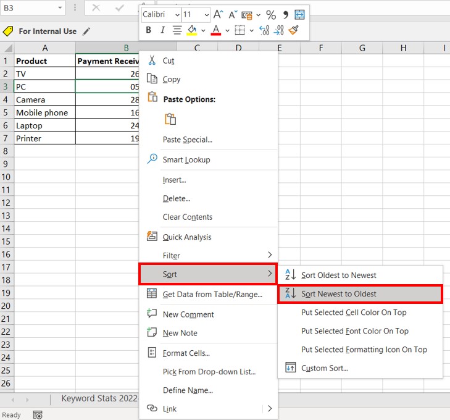Toggle Italic in the mini toolbar
This screenshot has width=450, height=420.
(x=162, y=30)
